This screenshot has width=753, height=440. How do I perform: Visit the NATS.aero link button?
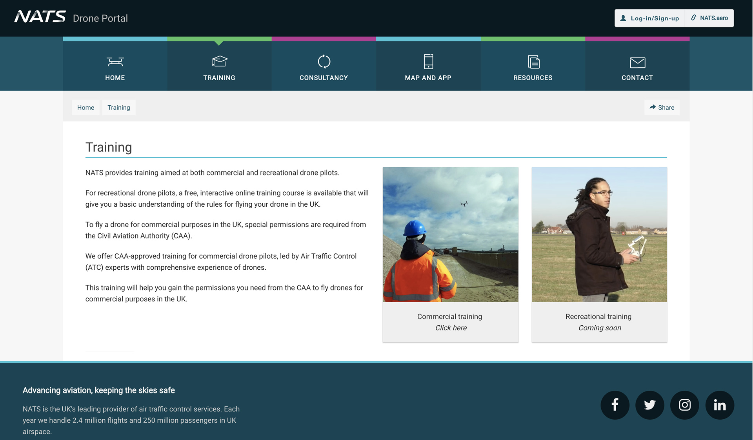point(709,18)
